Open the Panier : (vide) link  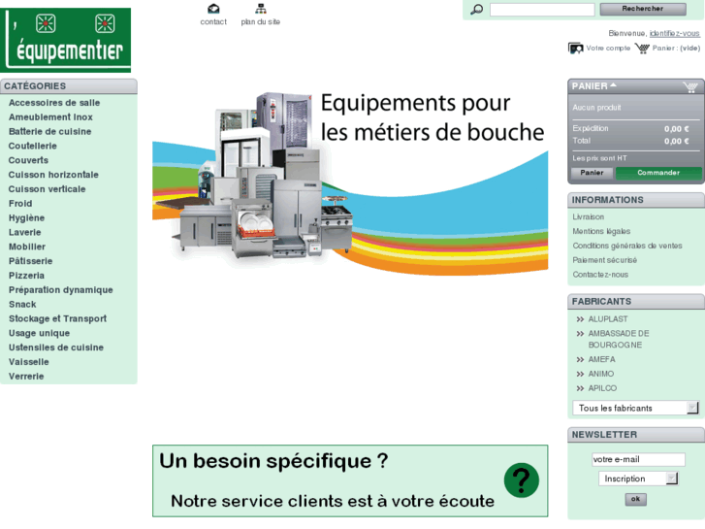(676, 49)
